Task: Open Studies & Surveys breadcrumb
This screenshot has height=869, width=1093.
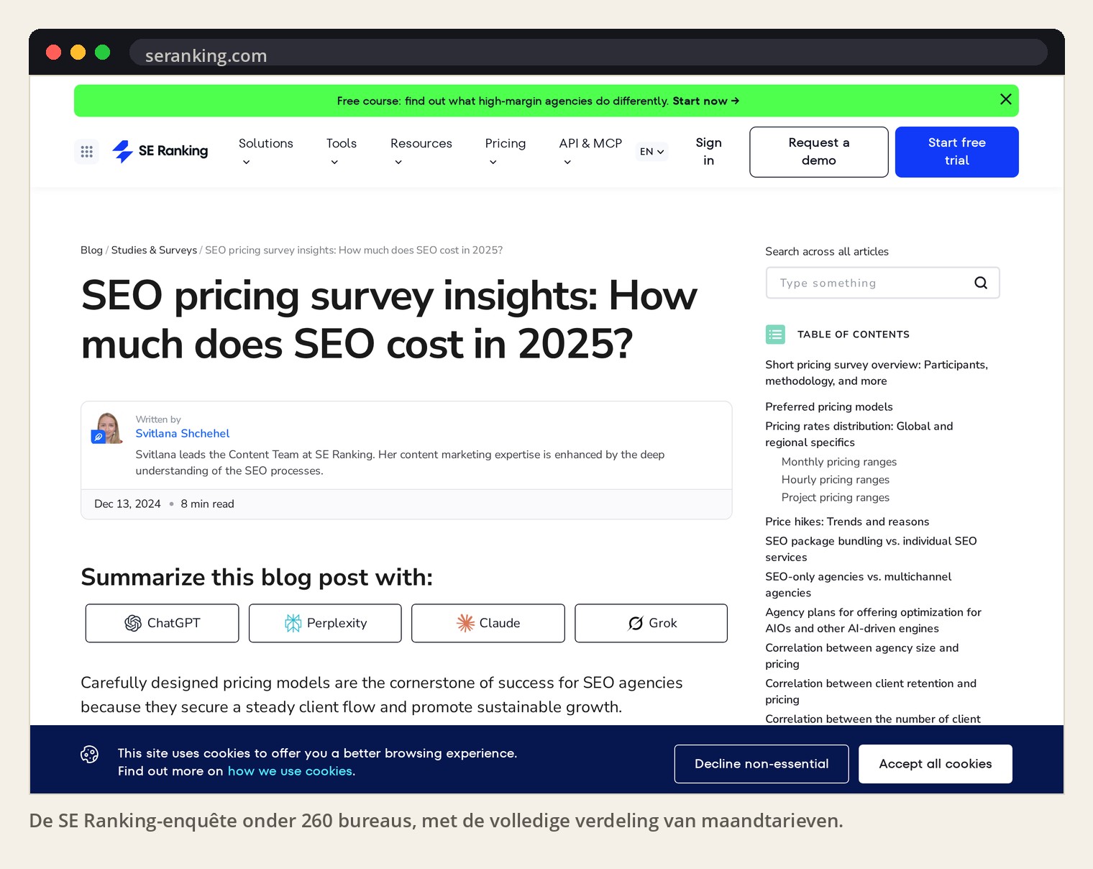Action: point(154,250)
